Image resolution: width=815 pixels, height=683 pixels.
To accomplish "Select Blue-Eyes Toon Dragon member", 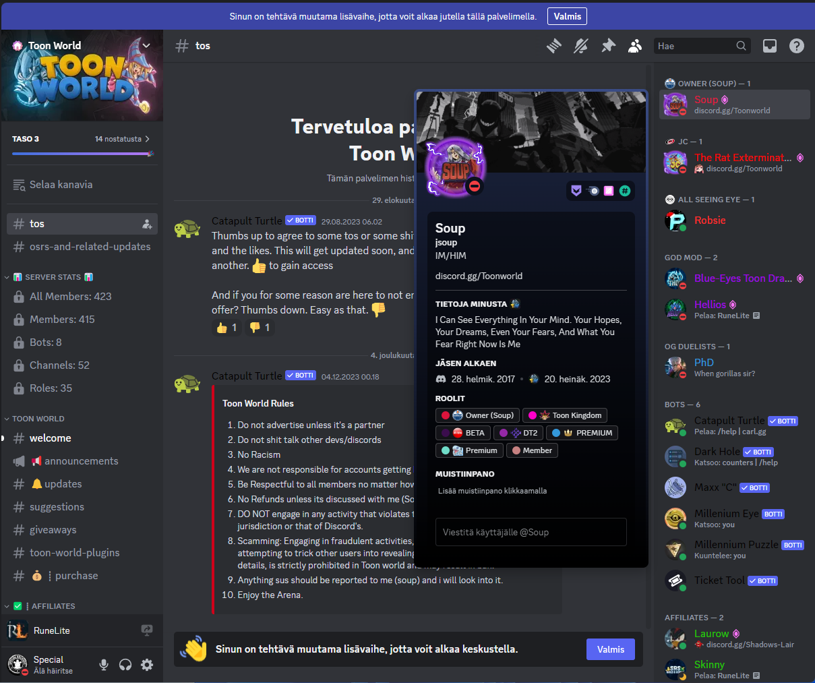I will (x=735, y=278).
